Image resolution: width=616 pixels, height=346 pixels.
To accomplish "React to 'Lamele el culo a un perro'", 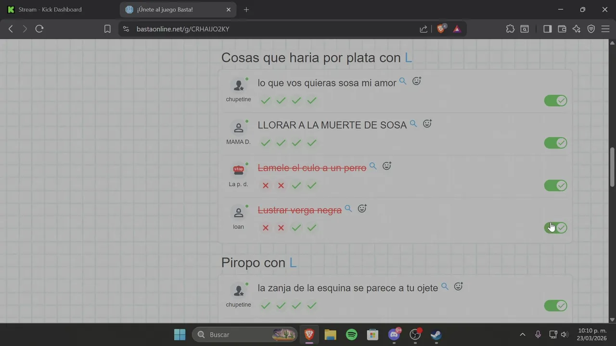I will 387,166.
